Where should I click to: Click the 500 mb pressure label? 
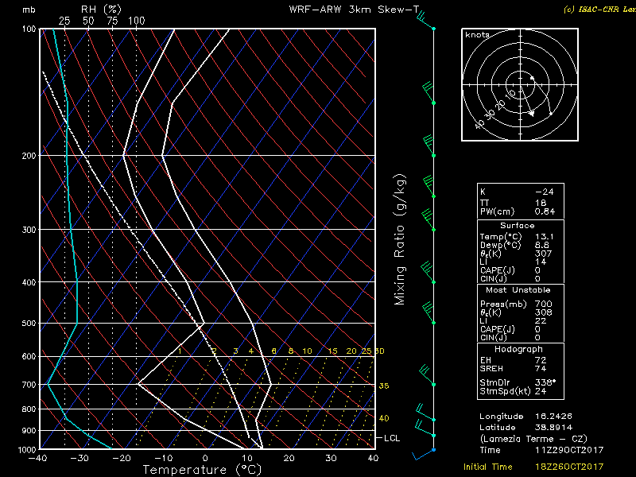(29, 324)
